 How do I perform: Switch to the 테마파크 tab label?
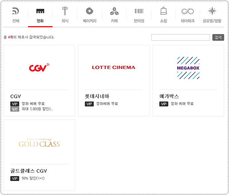(188, 21)
